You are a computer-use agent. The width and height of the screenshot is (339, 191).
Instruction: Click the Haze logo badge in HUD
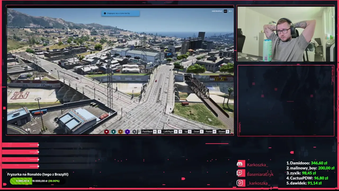click(225, 11)
